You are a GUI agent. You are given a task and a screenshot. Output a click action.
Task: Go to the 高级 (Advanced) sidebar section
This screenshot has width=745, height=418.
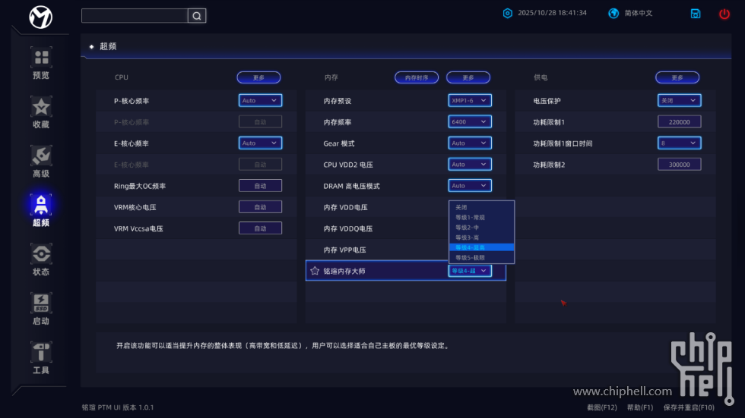click(41, 162)
